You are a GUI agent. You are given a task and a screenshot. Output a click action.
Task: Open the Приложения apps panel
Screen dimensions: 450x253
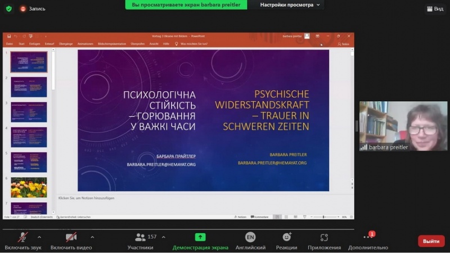pyautogui.click(x=324, y=241)
